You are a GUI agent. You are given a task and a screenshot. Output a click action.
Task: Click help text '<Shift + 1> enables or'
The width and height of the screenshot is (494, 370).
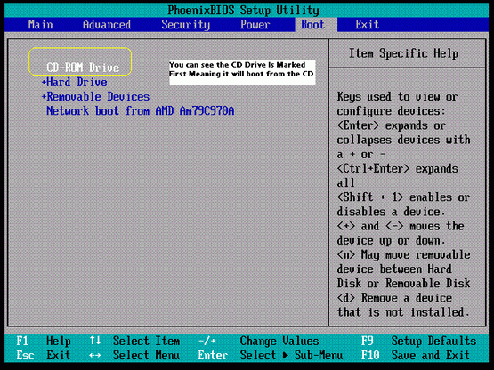[x=403, y=197]
